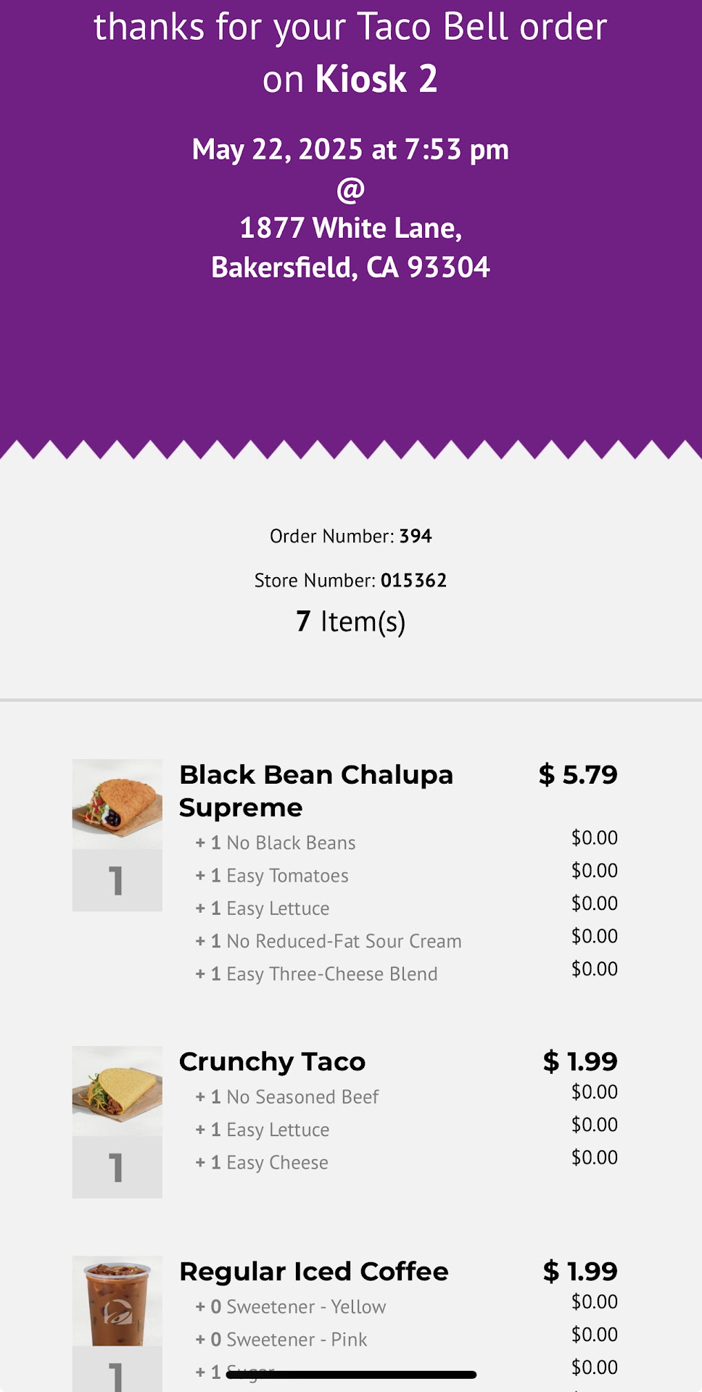Viewport: 702px width, 1392px height.
Task: Tap the No Black Beans modifier
Action: (290, 843)
